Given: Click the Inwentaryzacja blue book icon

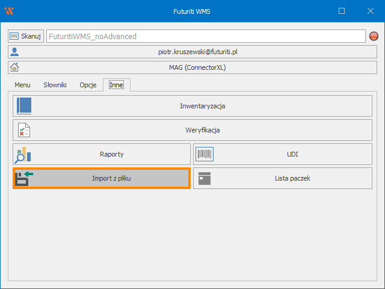Looking at the screenshot, I should coord(24,106).
